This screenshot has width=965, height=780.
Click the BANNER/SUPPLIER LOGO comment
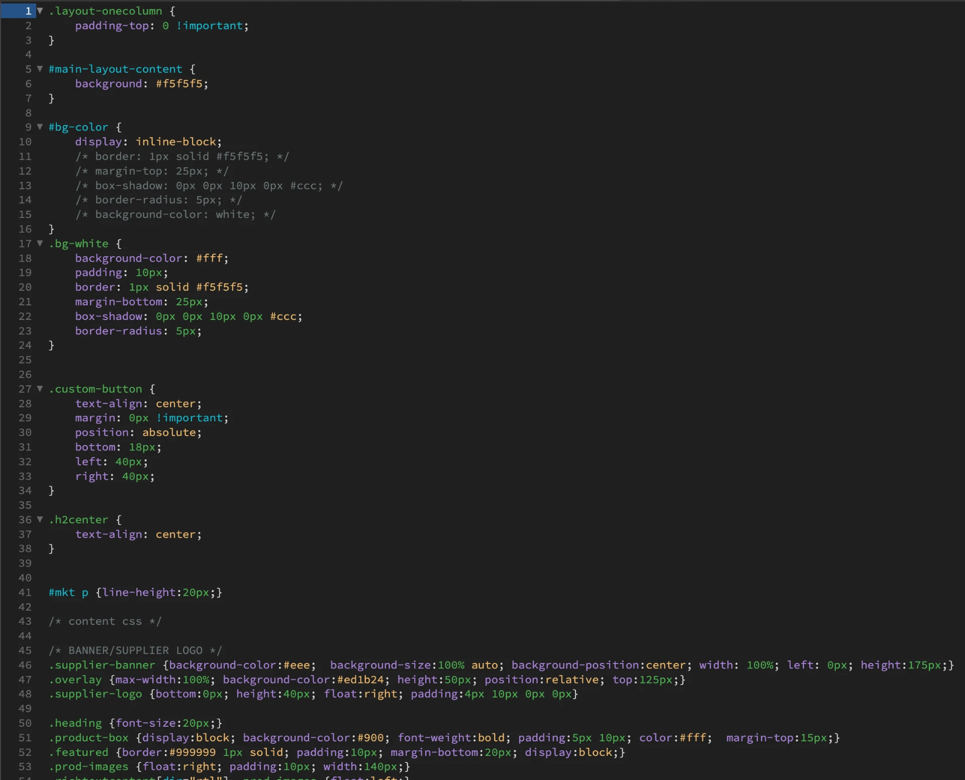(135, 650)
